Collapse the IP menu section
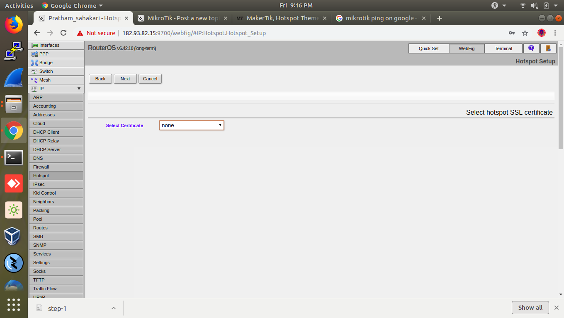The image size is (564, 318). click(79, 89)
